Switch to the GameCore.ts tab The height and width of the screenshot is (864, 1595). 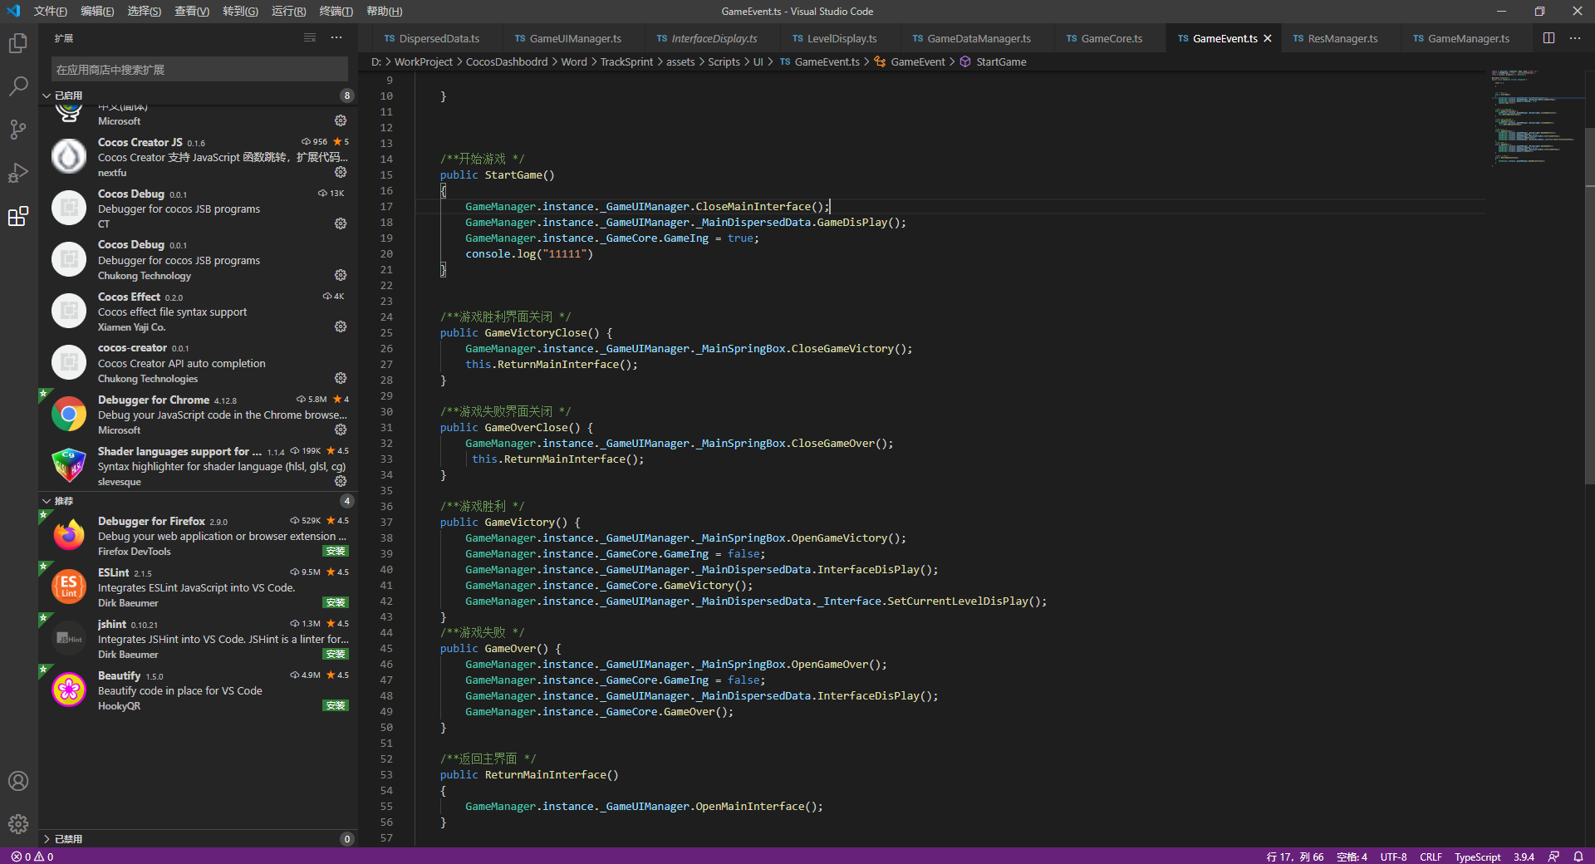[1111, 38]
